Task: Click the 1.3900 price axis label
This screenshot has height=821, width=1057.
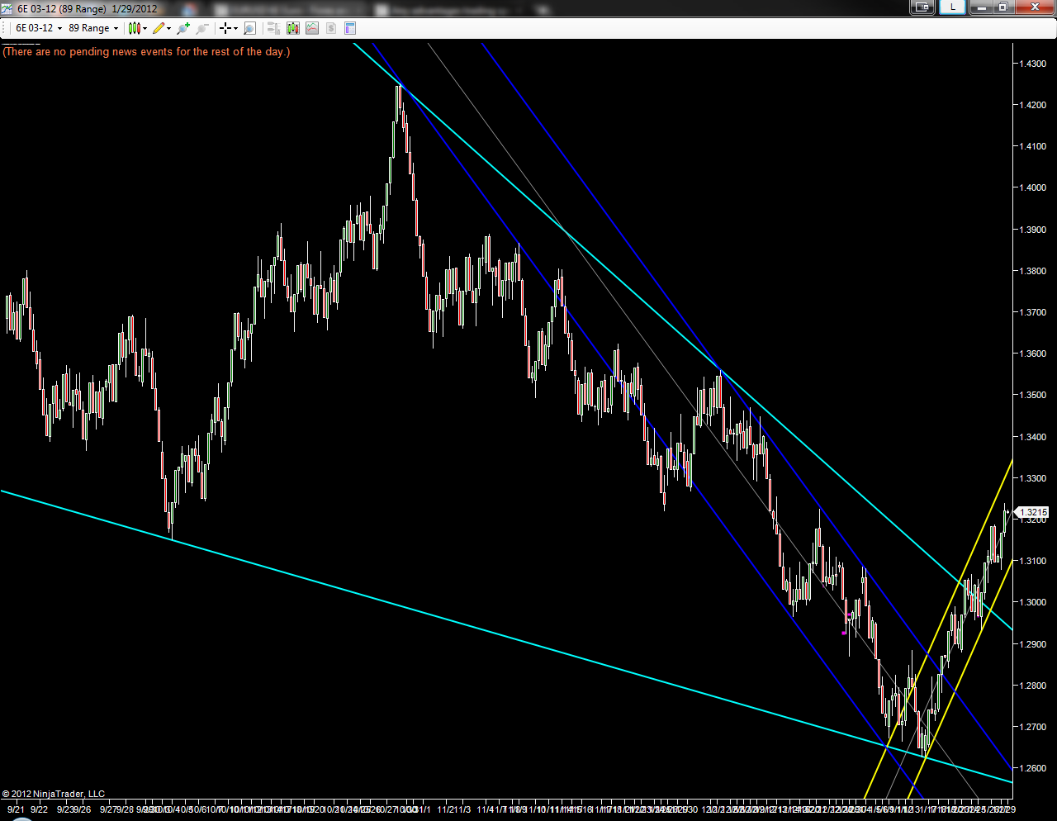Action: [x=1033, y=230]
